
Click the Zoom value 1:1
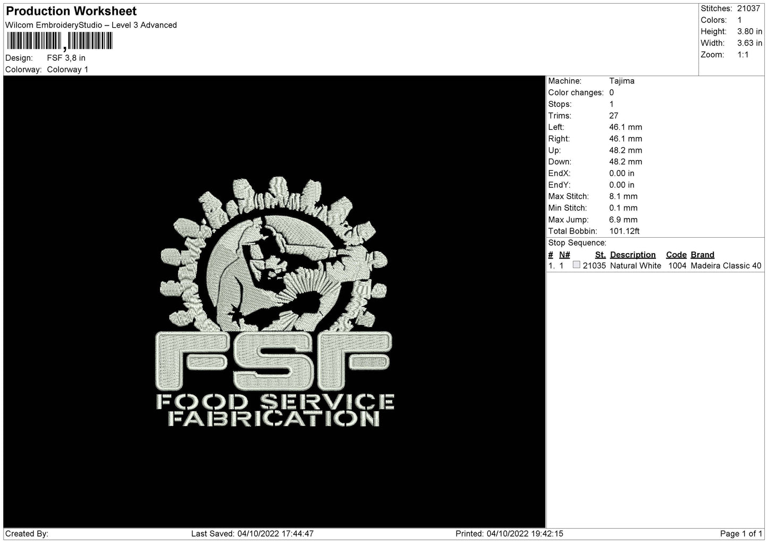click(x=742, y=55)
